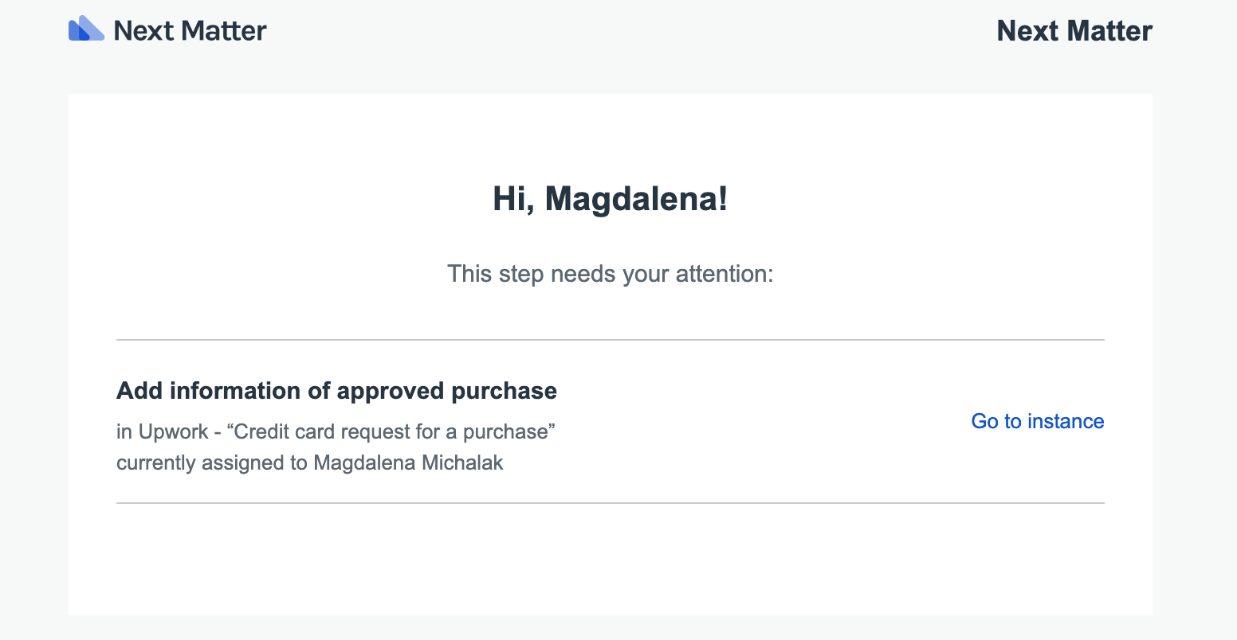Click "This step needs your attention" text
This screenshot has width=1237, height=640.
(610, 274)
